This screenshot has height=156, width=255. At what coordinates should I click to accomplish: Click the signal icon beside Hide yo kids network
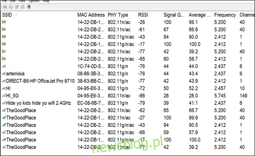tap(4, 103)
